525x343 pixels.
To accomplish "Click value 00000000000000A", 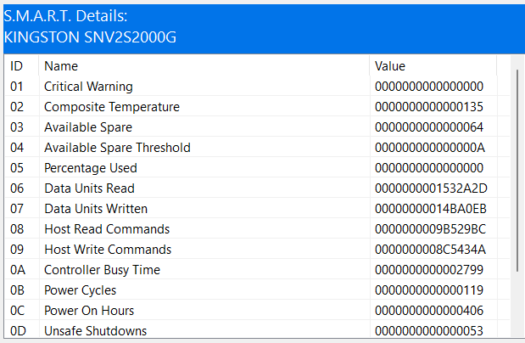I will coord(429,148).
